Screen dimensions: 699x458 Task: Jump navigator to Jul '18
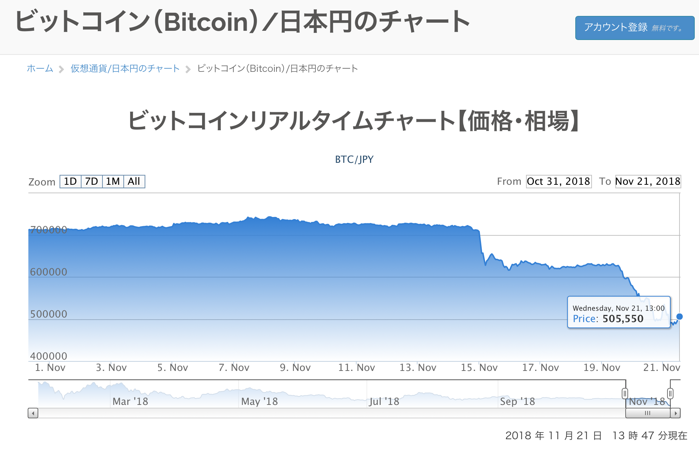[384, 401]
